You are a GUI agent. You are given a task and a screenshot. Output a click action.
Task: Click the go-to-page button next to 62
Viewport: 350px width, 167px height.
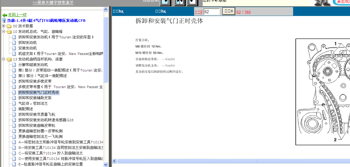coord(229,11)
